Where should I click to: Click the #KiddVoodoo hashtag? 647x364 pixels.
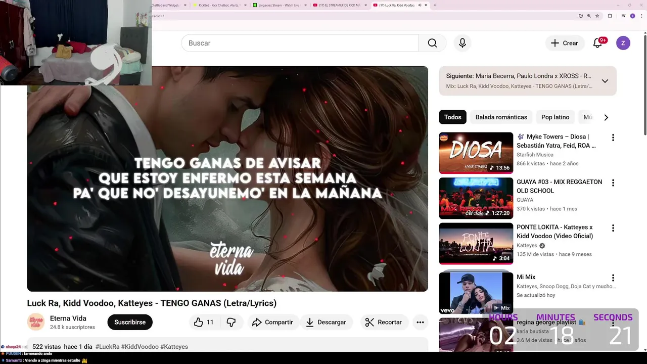pyautogui.click(x=140, y=347)
